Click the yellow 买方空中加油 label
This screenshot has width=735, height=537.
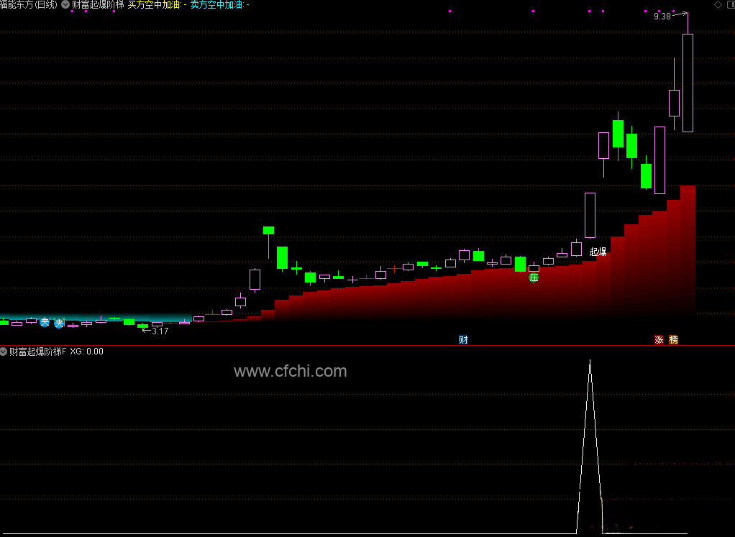coord(157,5)
